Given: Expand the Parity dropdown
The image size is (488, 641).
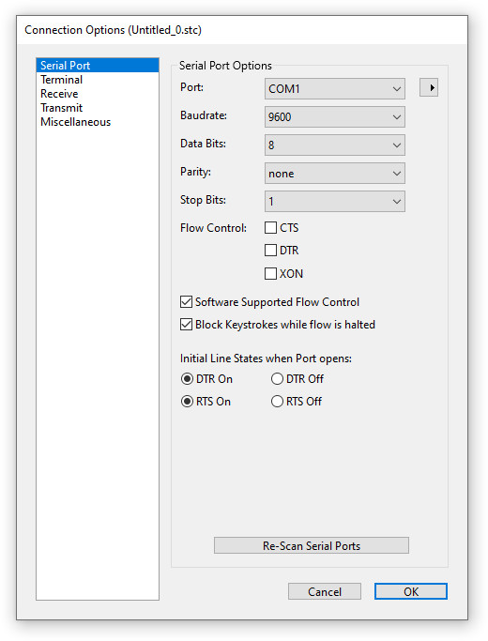Looking at the screenshot, I should (335, 174).
